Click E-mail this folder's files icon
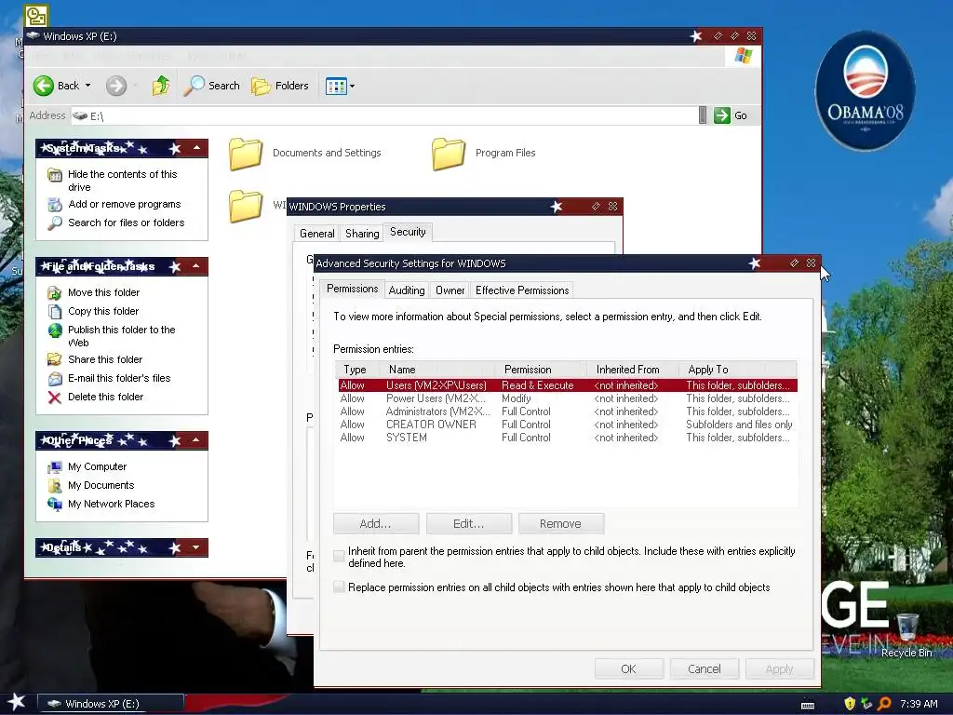 (55, 379)
